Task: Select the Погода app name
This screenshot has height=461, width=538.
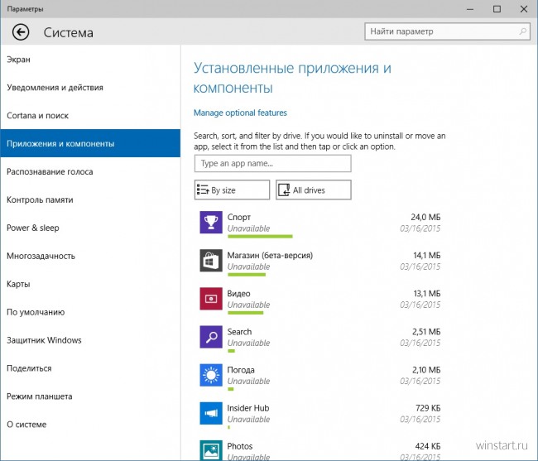Action: (x=241, y=370)
